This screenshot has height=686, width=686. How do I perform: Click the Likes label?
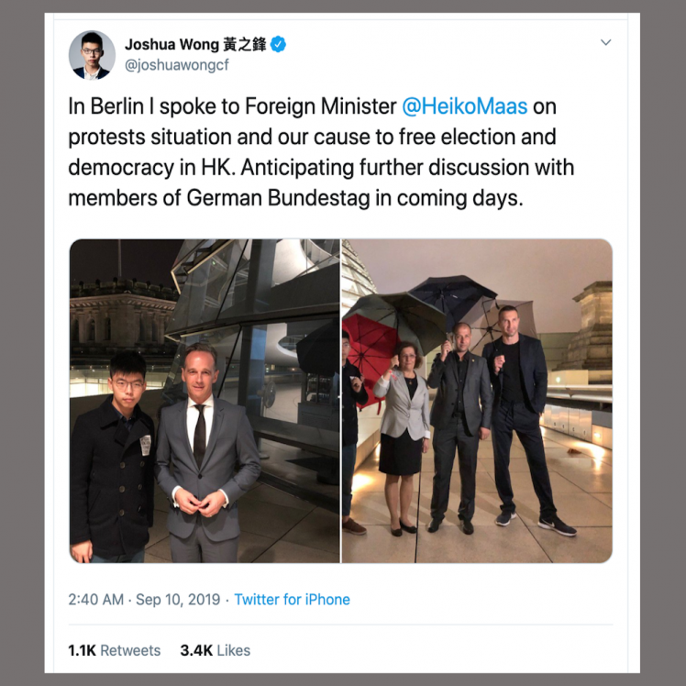tap(234, 650)
